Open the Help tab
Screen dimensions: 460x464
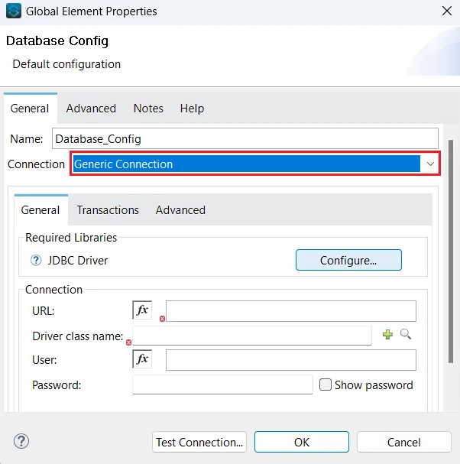click(192, 109)
